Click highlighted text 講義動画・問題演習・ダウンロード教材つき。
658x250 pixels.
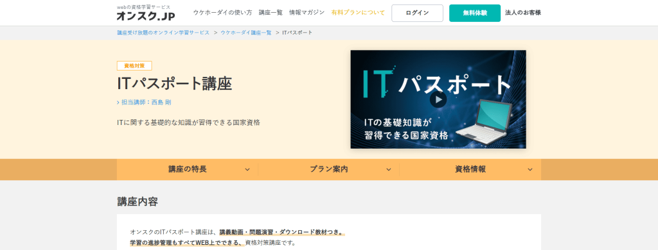[282, 232]
